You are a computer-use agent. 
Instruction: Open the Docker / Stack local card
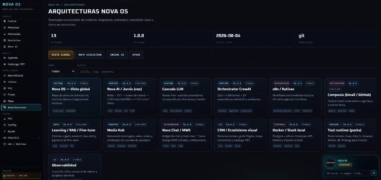pos(295,135)
